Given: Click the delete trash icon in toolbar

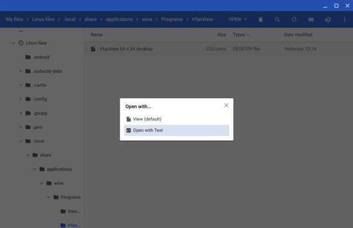Looking at the screenshot, I should (260, 19).
